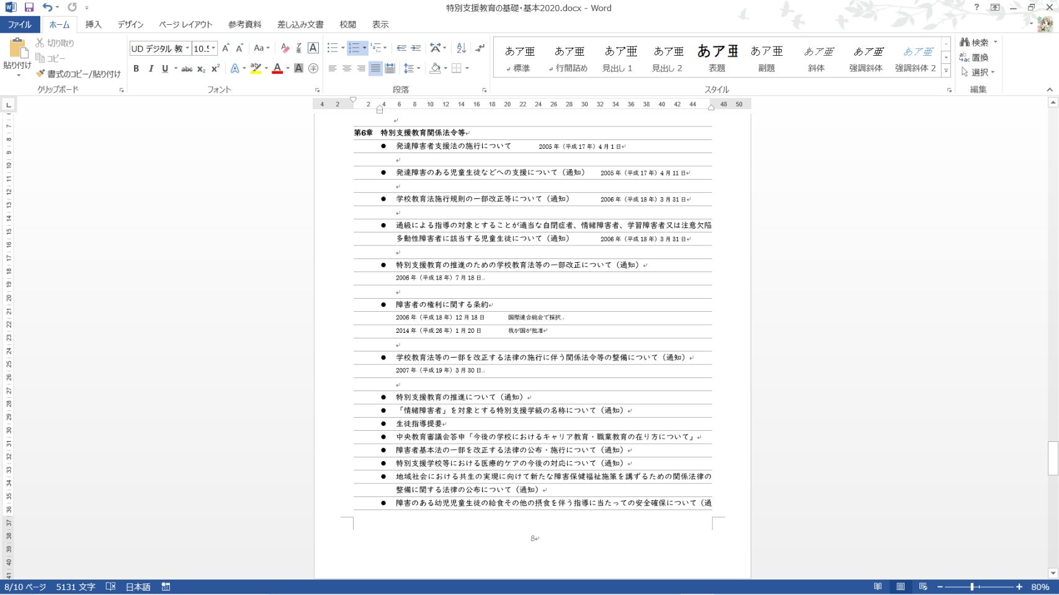Click the Format Painter brush icon
The width and height of the screenshot is (1059, 595).
[41, 74]
